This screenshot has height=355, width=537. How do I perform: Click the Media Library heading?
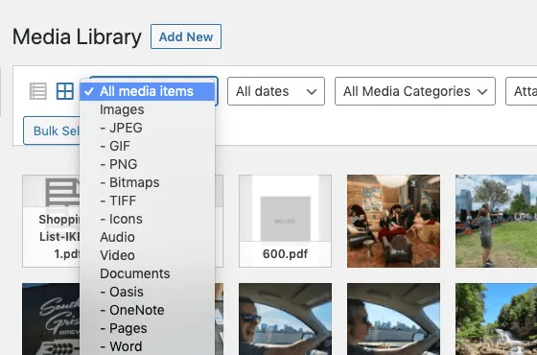(77, 36)
